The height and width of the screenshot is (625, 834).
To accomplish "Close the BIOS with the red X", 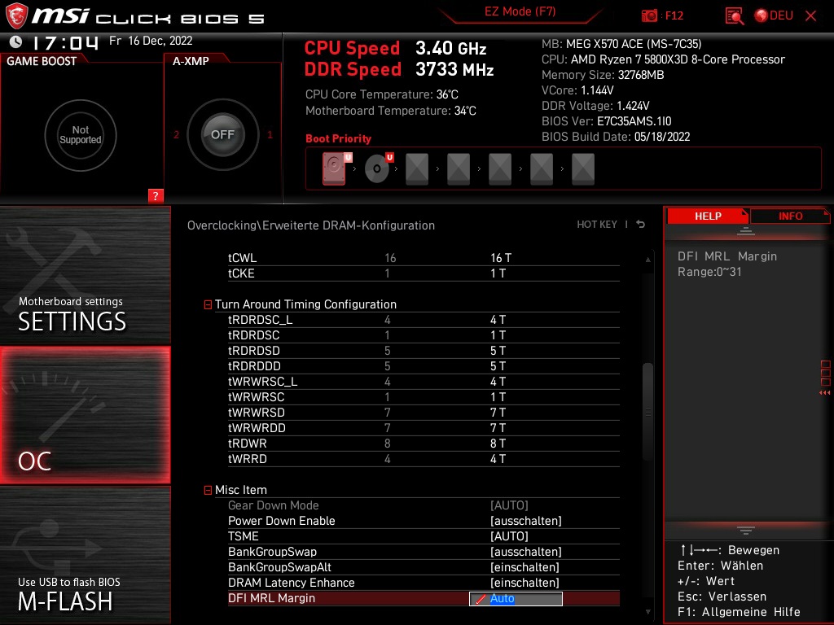I will [810, 16].
